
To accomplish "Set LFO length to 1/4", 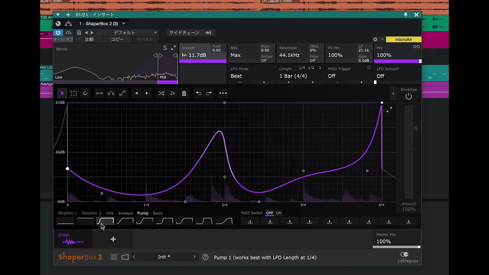I will (302, 68).
